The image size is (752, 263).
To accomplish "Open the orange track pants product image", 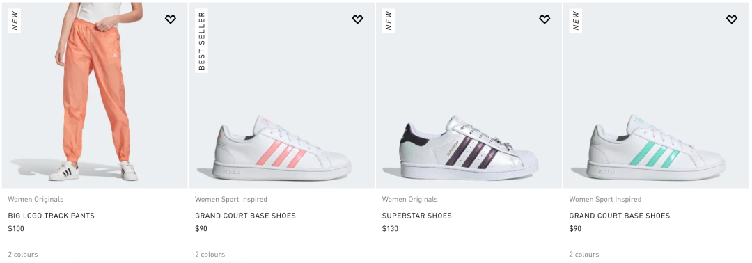I will point(95,95).
